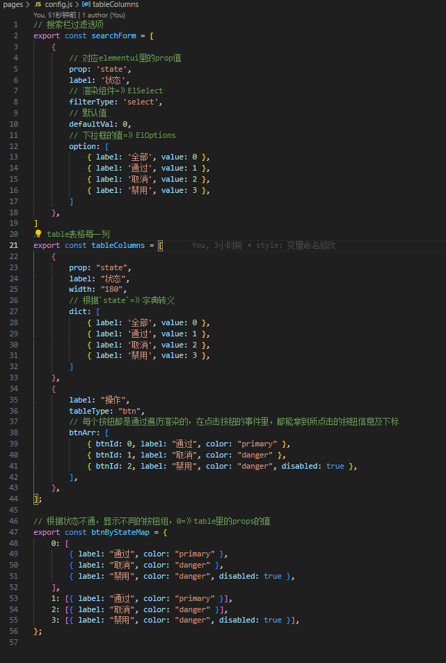Click the width property name
Screen dimensions: 446x663
tap(80, 289)
